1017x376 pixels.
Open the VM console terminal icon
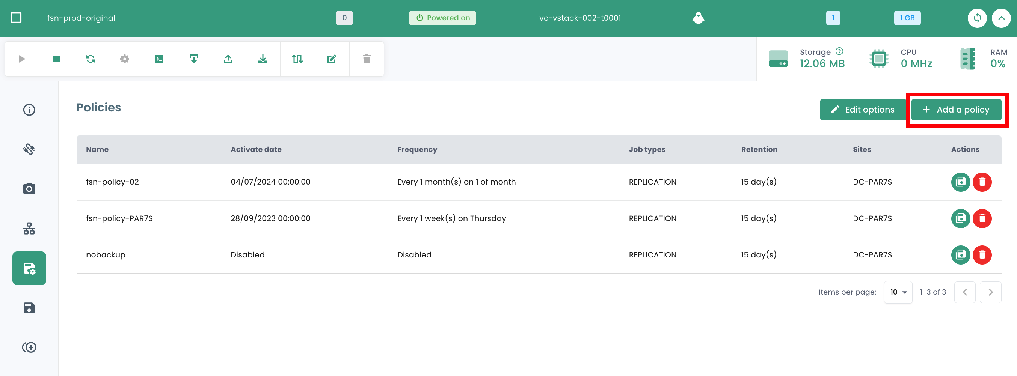point(159,59)
